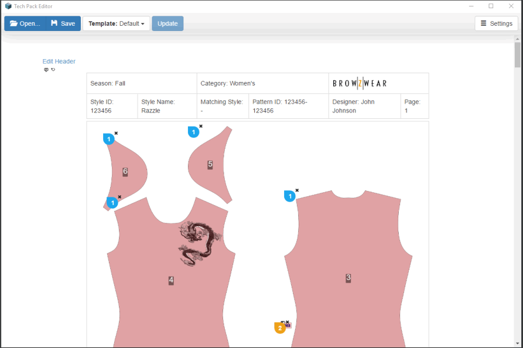Click the vertical scrollbar thumb
This screenshot has height=348, width=523.
click(x=517, y=54)
